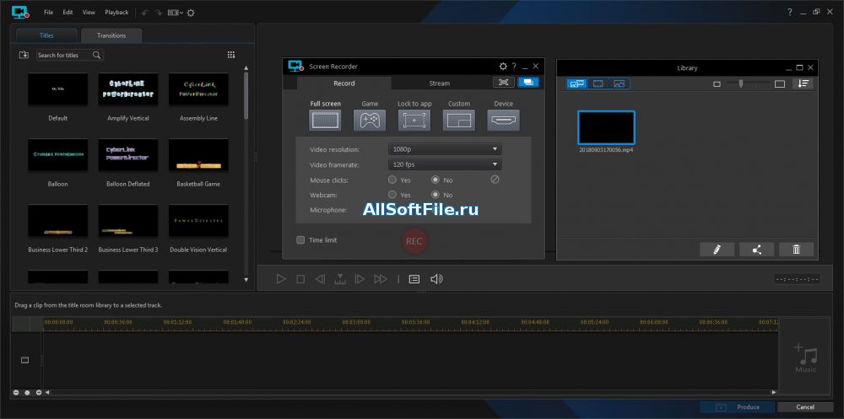
Task: Share the selected clip from Library
Action: point(756,250)
